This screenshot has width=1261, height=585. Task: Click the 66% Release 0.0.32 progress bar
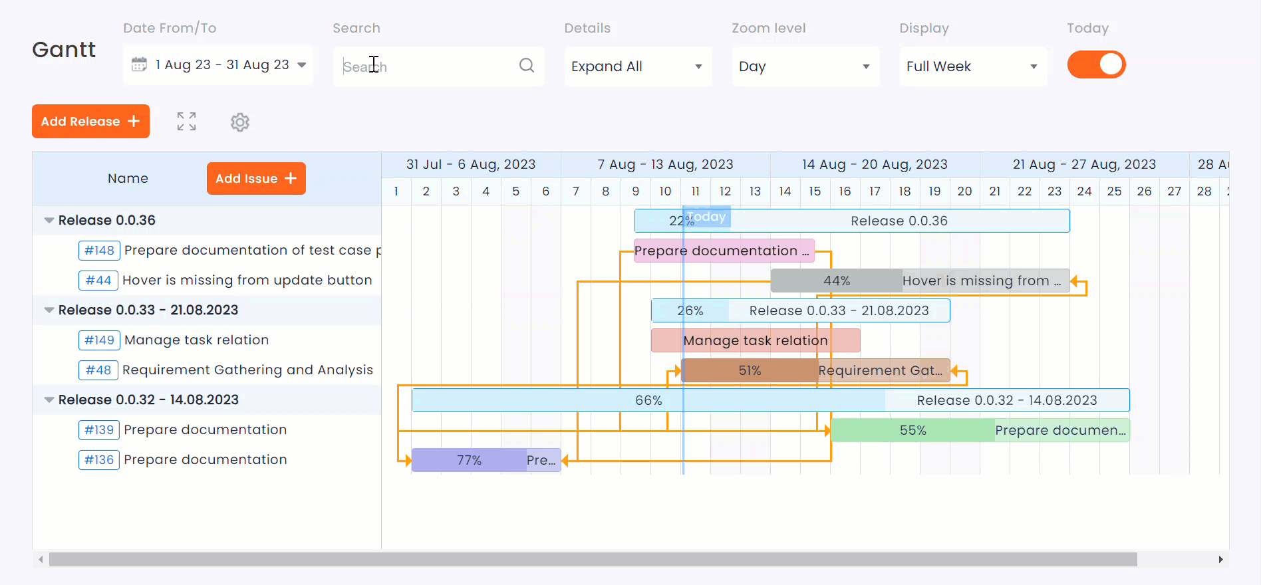648,400
